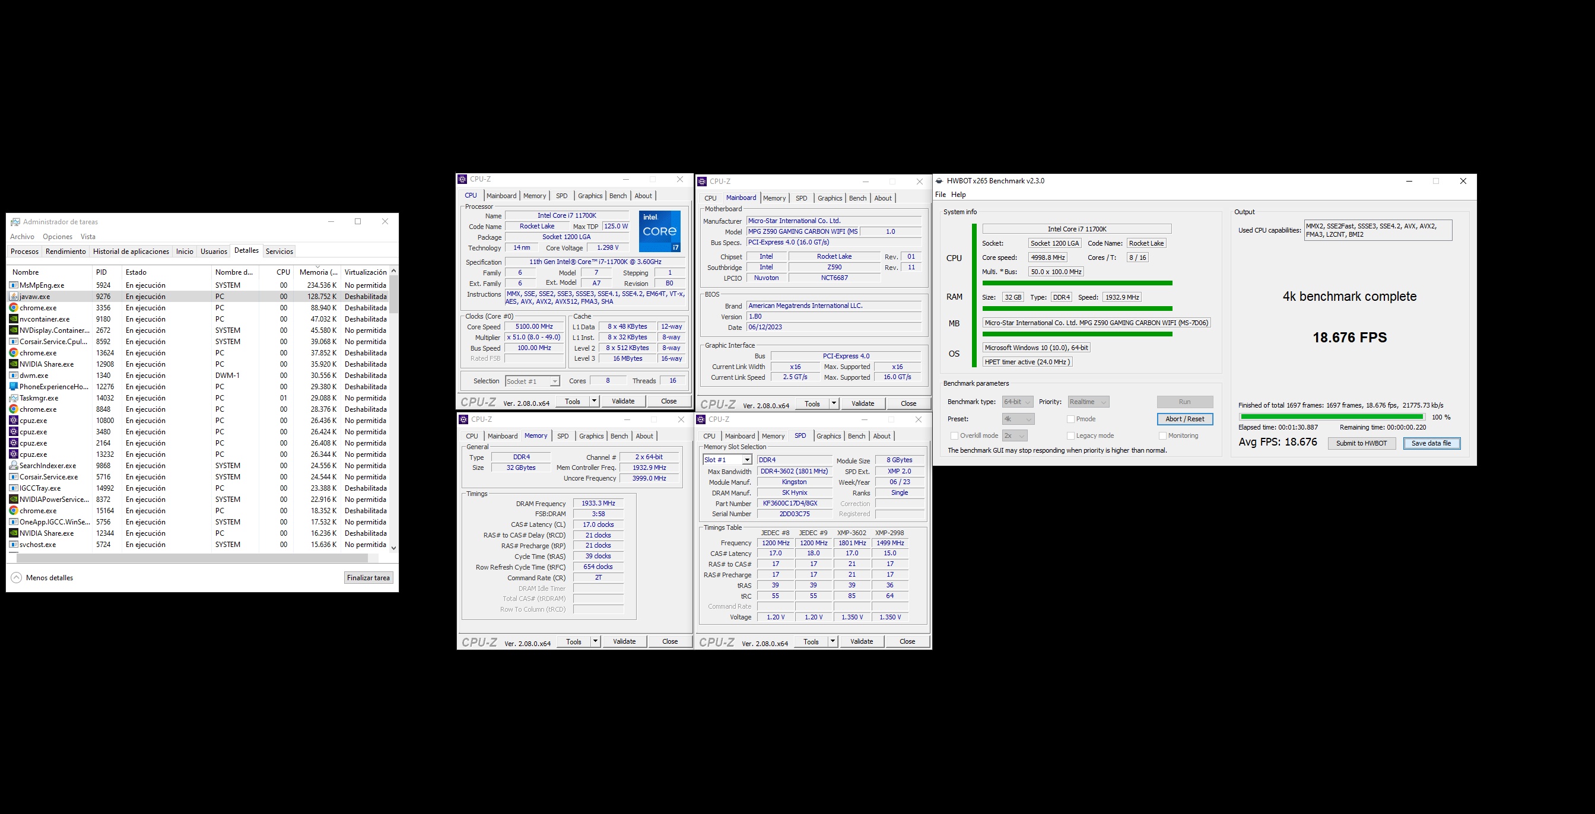The height and width of the screenshot is (814, 1595).
Task: Click NVIDIA Share.exe icon PID 12908
Action: [x=14, y=364]
